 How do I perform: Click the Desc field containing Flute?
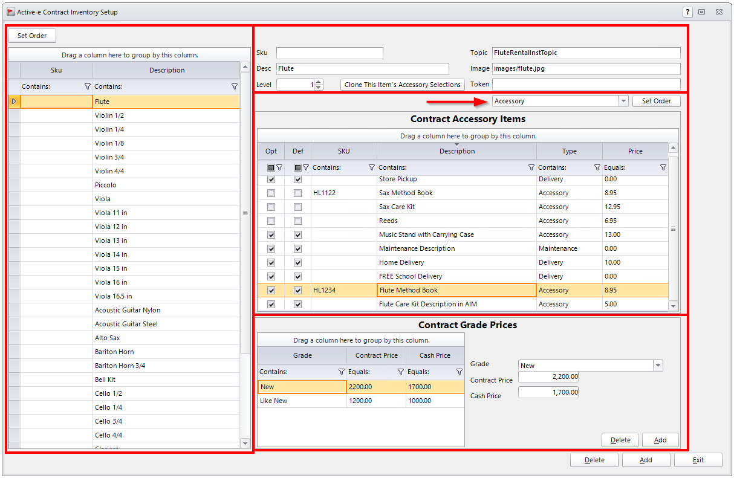363,69
